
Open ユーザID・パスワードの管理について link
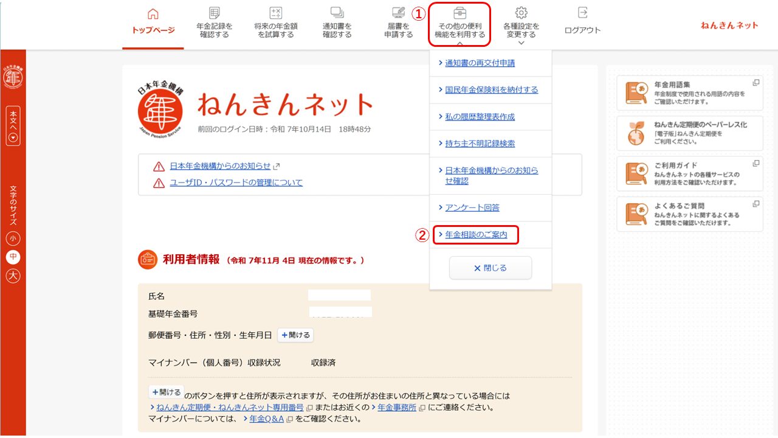236,182
